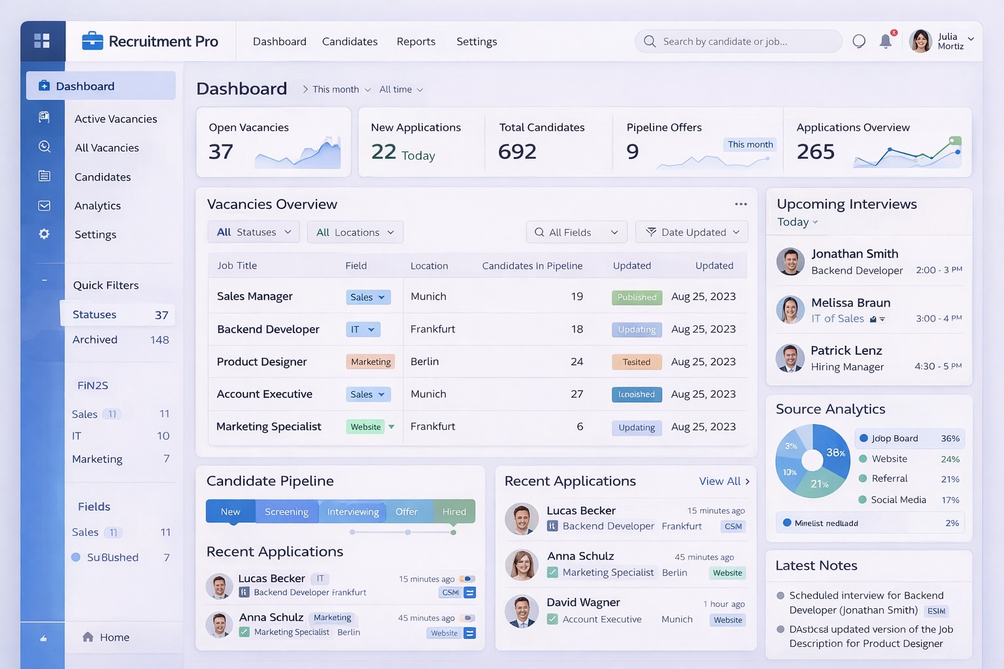Open the ellipsis menu on Vacancies Overview
The height and width of the screenshot is (669, 1004).
741,204
